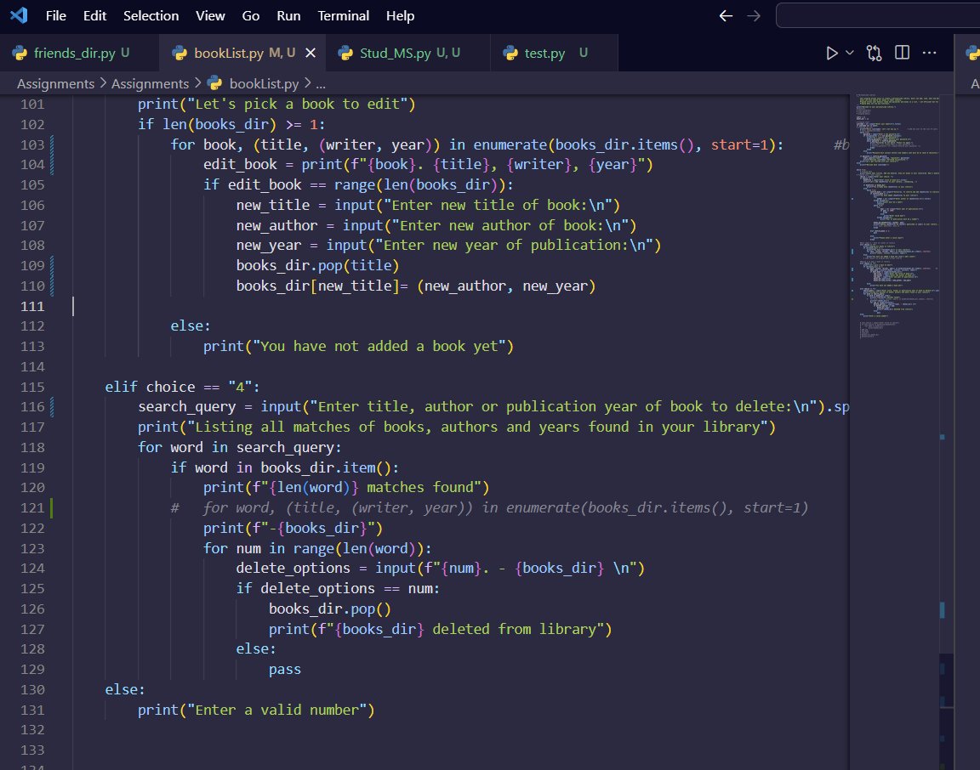The image size is (980, 770).
Task: Open the more actions ellipsis menu
Action: 929,53
